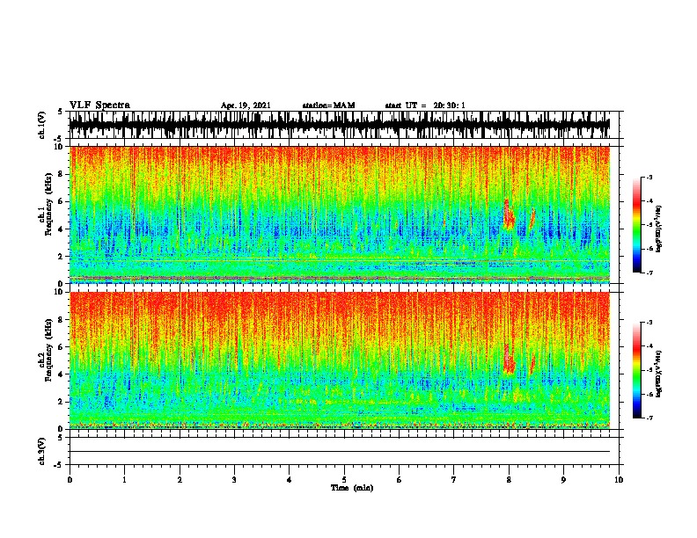Viewport: 697px width, 538px height.
Task: Click the "-5" tick on ch.3(V) axis
Action: pyautogui.click(x=58, y=465)
